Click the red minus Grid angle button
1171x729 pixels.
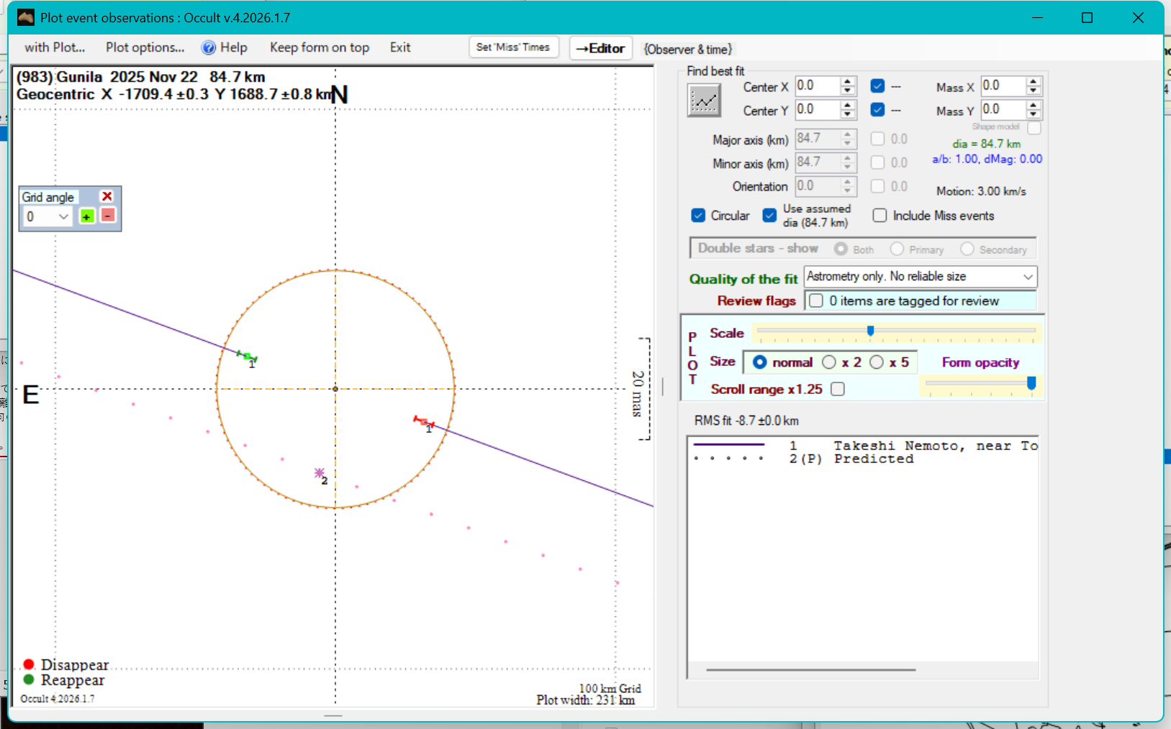(x=108, y=216)
